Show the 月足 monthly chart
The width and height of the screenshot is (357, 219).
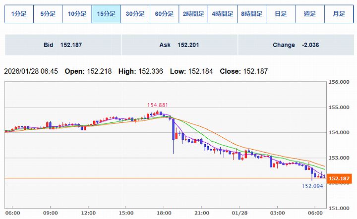pyautogui.click(x=339, y=14)
